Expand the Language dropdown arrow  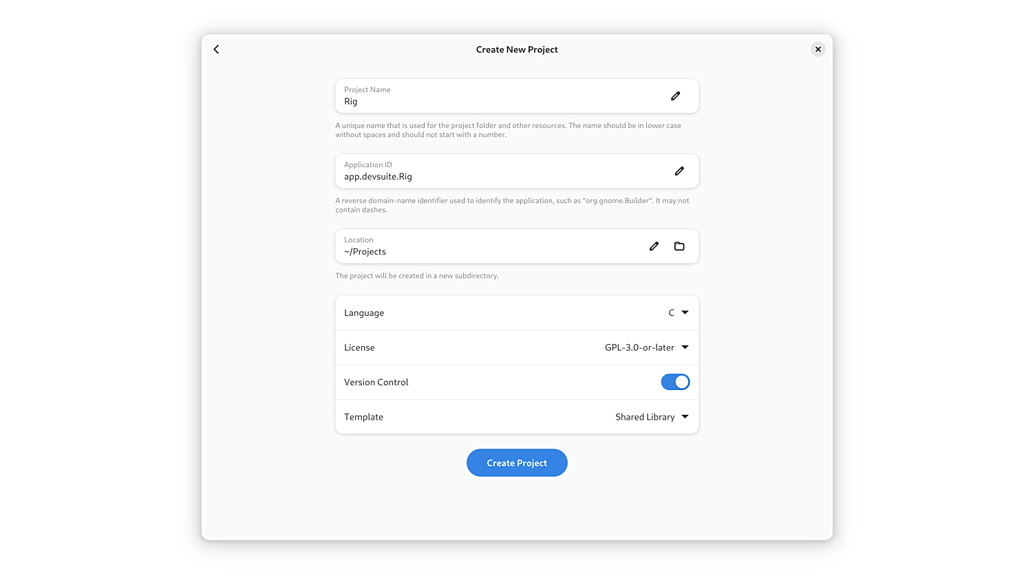pos(685,312)
